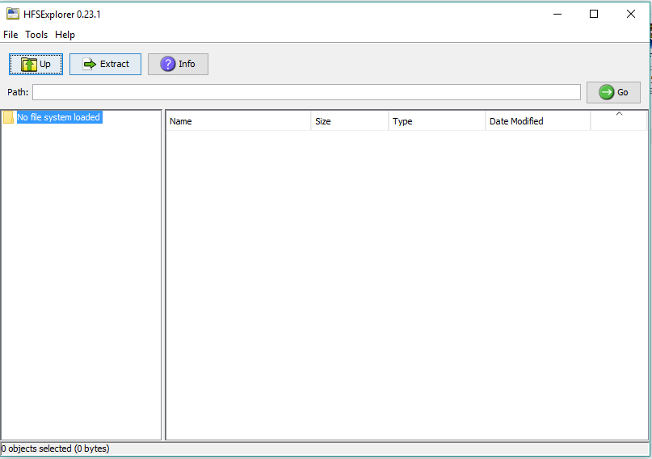Sort by the Name column header
This screenshot has height=459, width=652.
pos(238,121)
